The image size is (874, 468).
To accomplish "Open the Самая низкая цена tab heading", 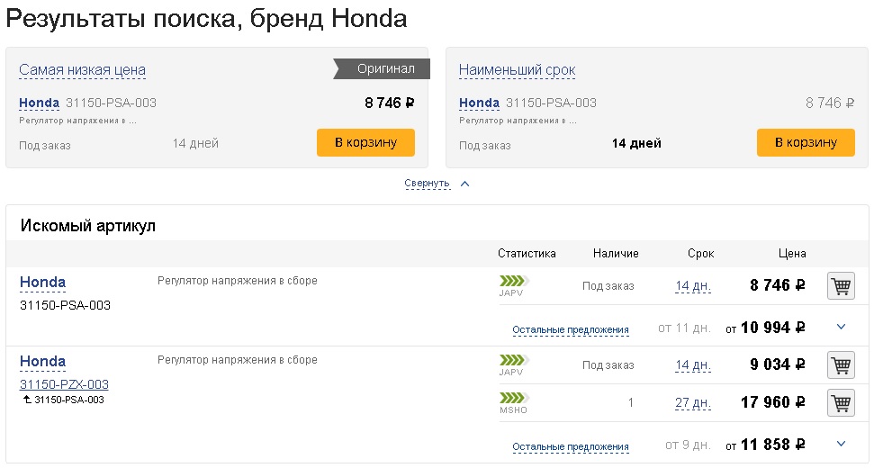I will [82, 70].
